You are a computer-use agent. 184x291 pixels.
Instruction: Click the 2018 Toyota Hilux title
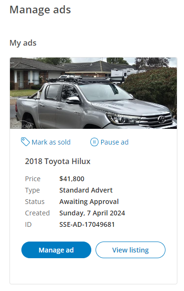[58, 161]
